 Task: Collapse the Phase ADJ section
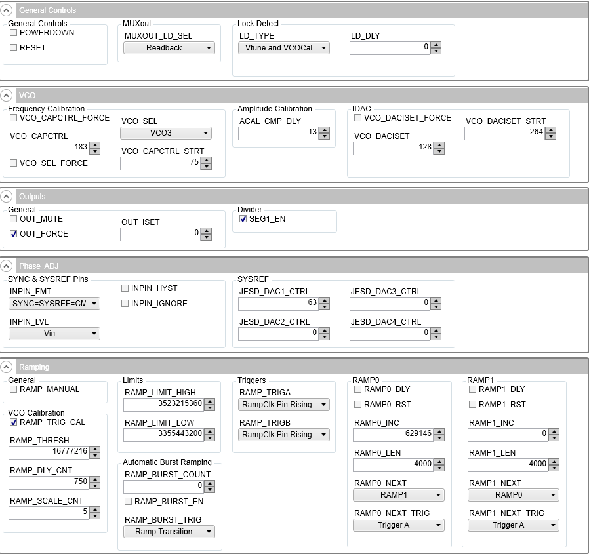click(6, 266)
